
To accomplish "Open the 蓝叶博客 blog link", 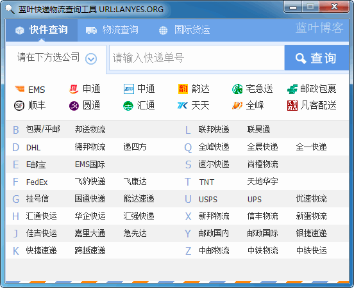I will coord(319,28).
